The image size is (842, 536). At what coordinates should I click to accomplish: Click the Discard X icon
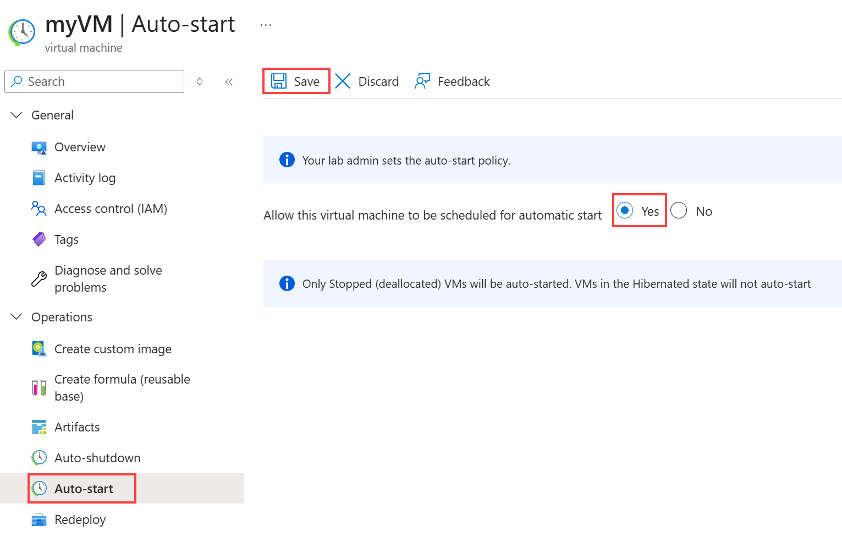343,81
